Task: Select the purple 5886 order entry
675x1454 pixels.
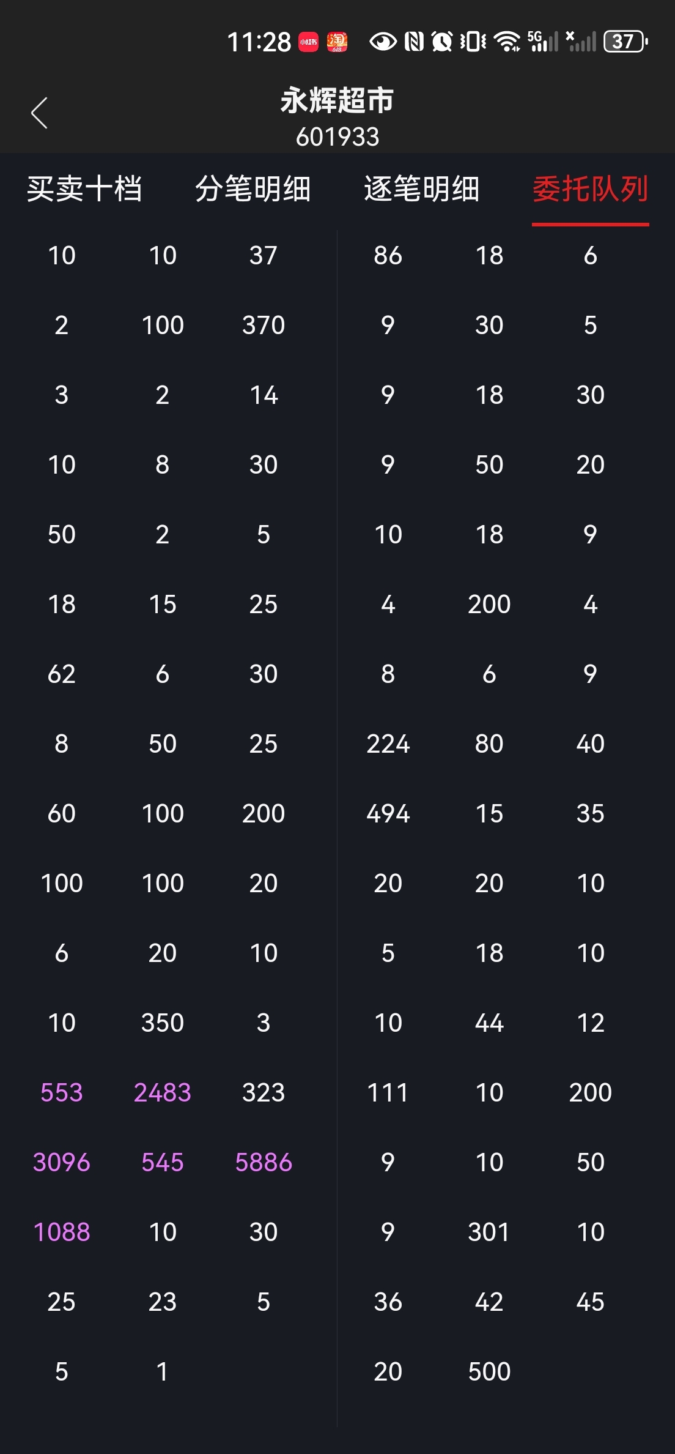Action: coord(264,1162)
